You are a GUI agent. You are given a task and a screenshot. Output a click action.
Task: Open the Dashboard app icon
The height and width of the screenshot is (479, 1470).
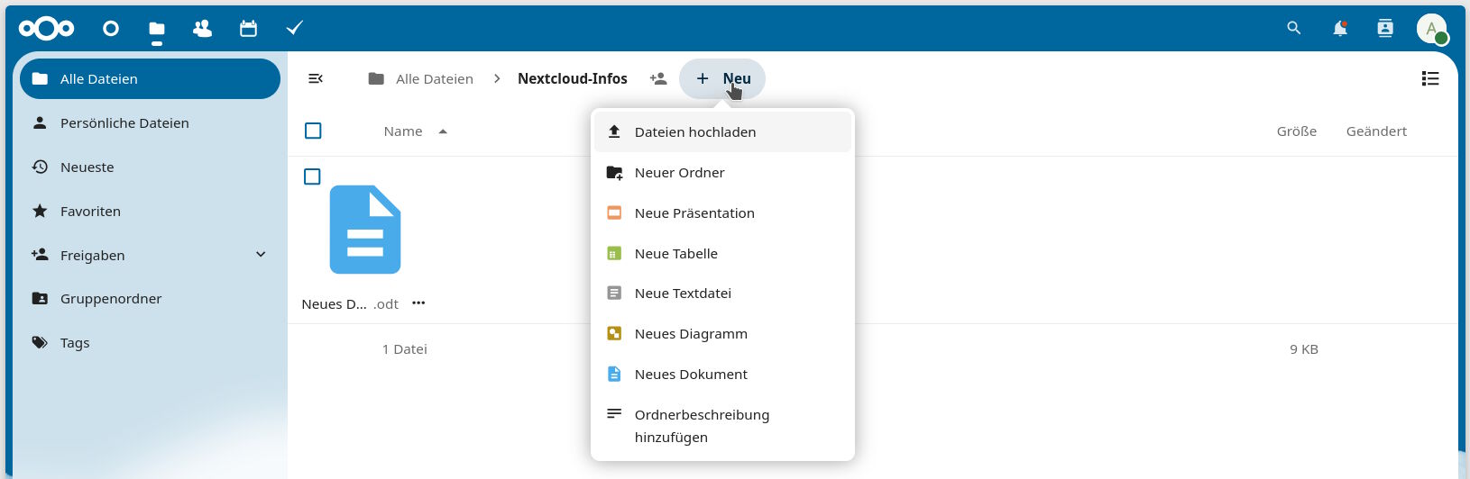point(111,29)
